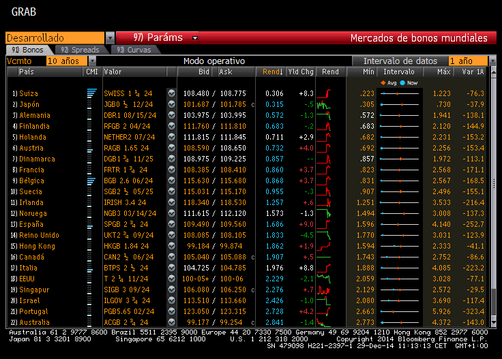Viewport: 502px width, 359px height.
Task: Click the table scrollbar down arrow
Action: [x=493, y=323]
